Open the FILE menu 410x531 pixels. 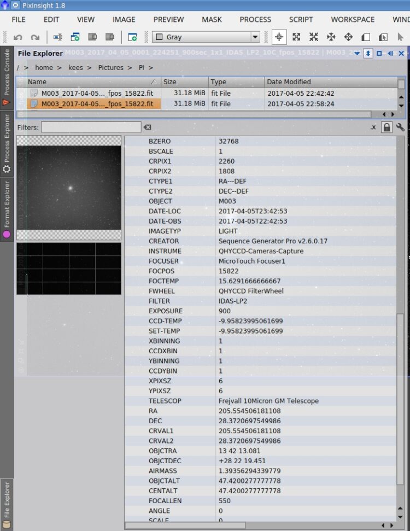pos(19,19)
